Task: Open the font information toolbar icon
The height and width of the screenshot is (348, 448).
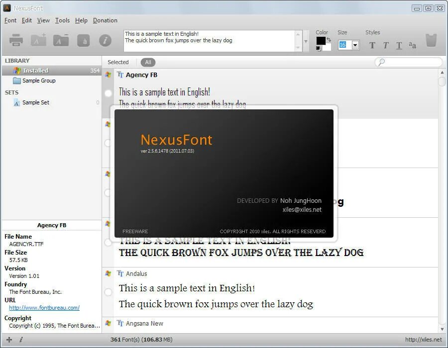Action: tap(105, 40)
